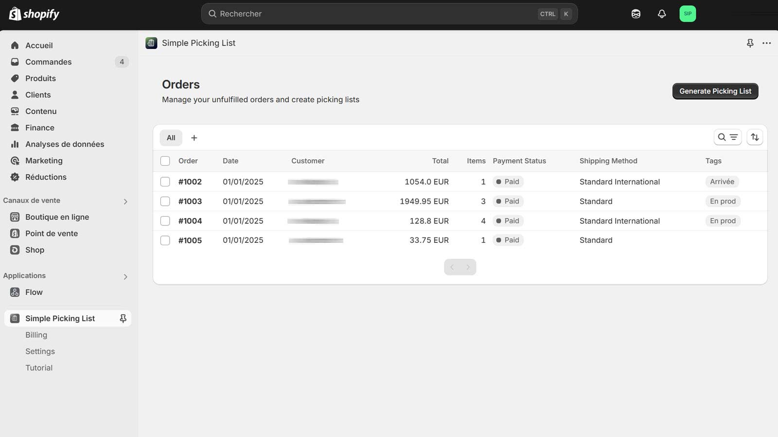Click the Generate Picking List button

click(x=715, y=91)
